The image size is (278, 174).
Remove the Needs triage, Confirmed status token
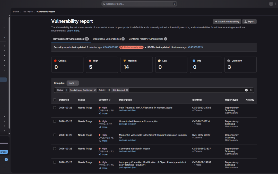click(95, 90)
